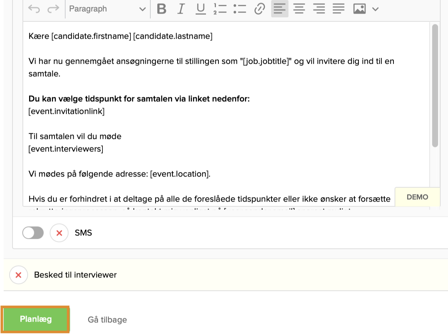The height and width of the screenshot is (336, 448).
Task: Underline the selected text
Action: click(200, 9)
